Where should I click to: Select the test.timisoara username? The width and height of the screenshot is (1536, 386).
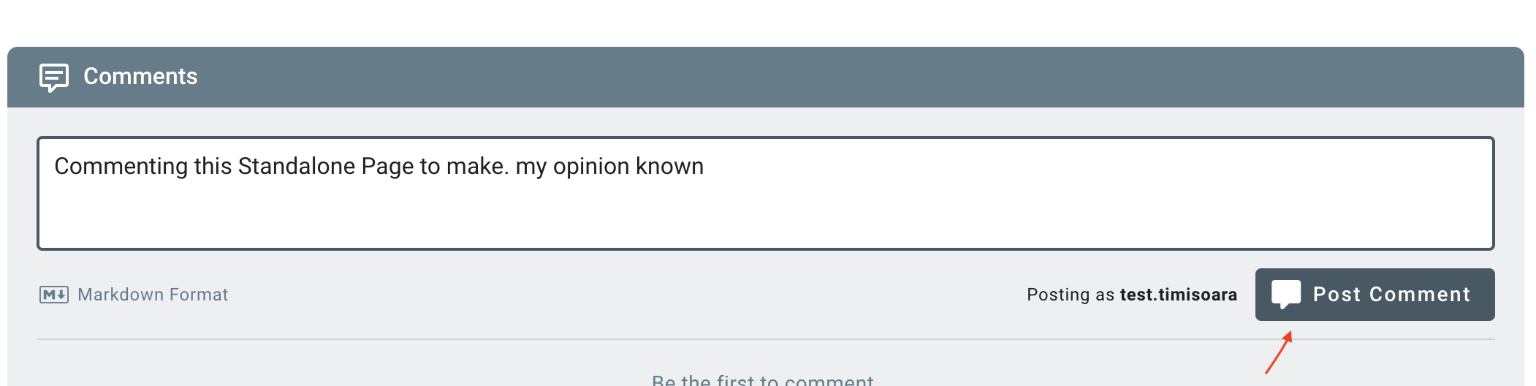click(1178, 295)
